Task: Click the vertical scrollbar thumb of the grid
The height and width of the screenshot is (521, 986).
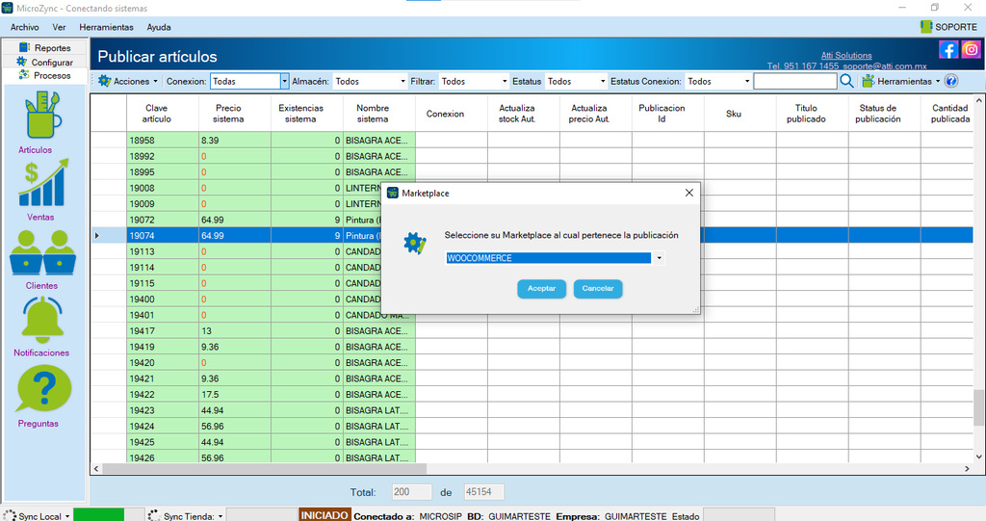Action: (979, 407)
